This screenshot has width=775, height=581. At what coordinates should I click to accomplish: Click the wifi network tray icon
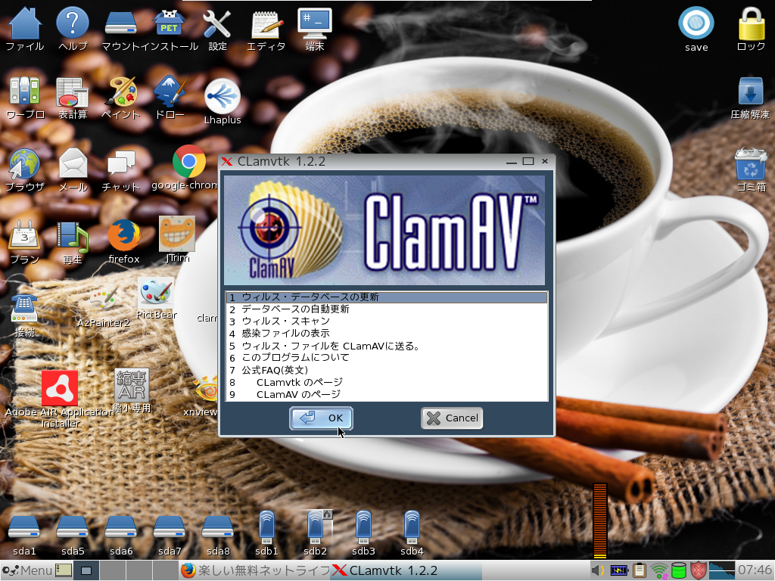(659, 571)
